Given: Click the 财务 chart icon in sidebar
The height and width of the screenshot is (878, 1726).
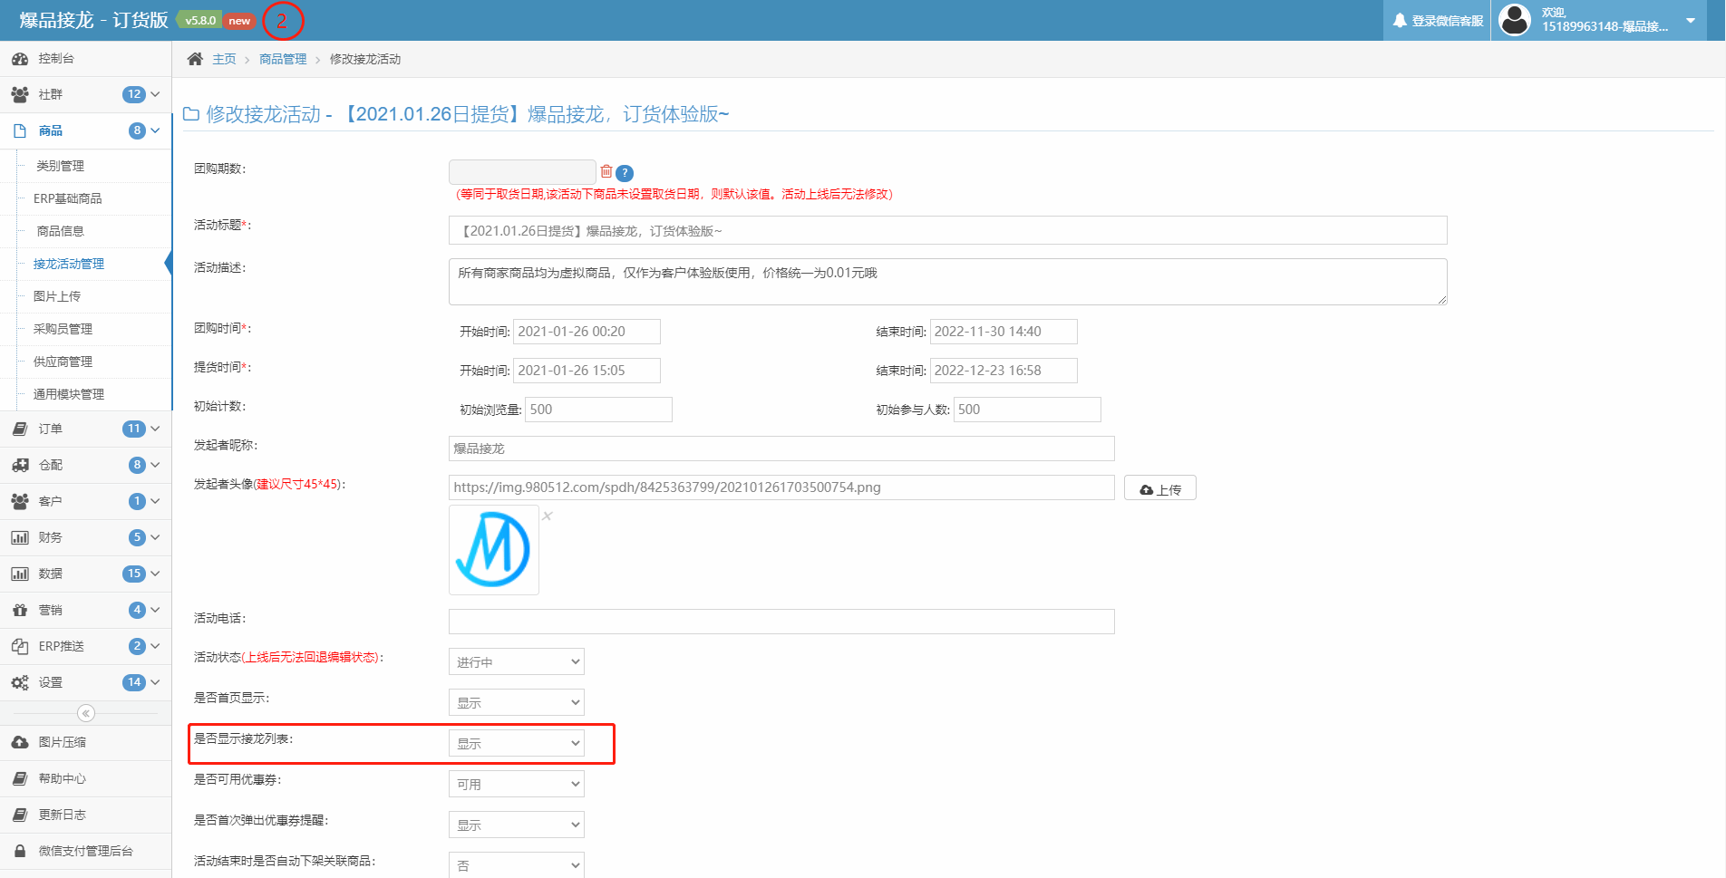Looking at the screenshot, I should [x=20, y=537].
